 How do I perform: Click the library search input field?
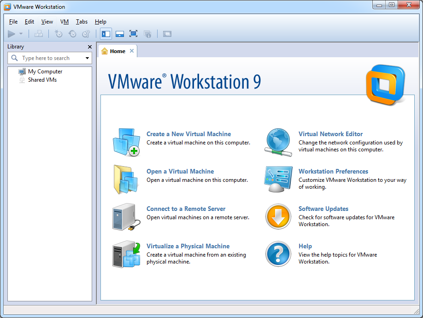[51, 58]
